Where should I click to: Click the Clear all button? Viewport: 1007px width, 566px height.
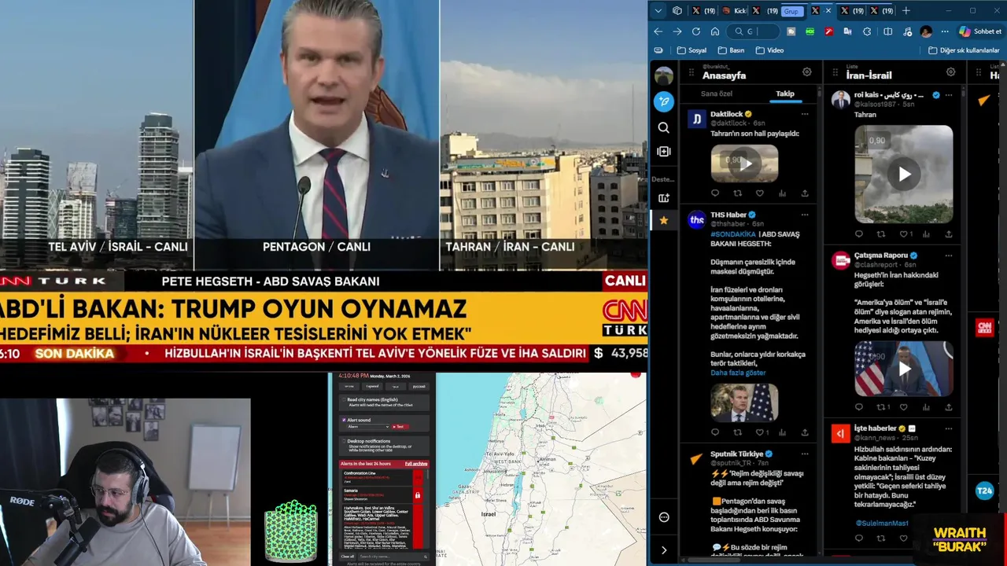(347, 557)
